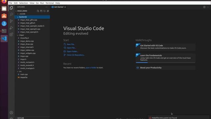Open the Accounts menu icon

click(x=11, y=112)
